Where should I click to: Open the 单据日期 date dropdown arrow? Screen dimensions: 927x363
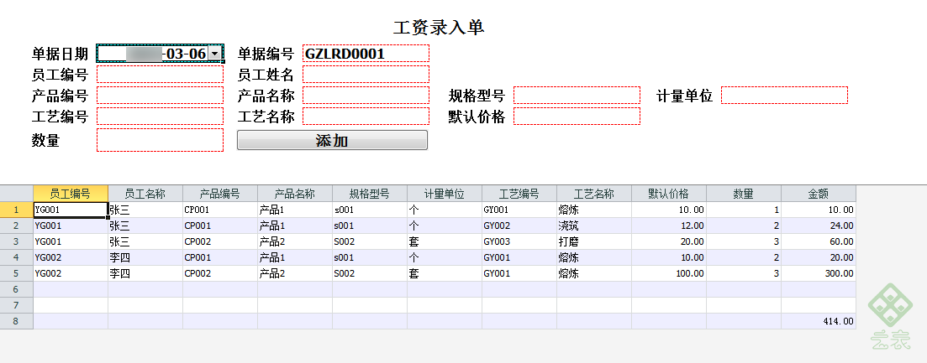pos(215,54)
